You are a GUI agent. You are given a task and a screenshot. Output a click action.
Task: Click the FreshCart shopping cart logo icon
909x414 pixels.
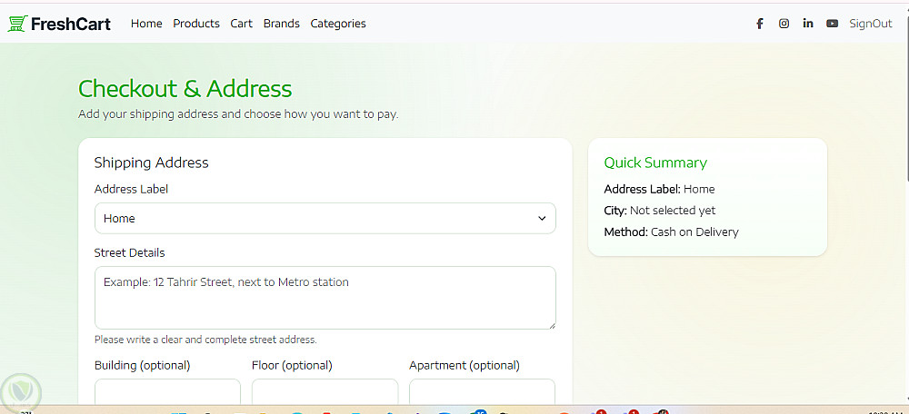pyautogui.click(x=17, y=24)
